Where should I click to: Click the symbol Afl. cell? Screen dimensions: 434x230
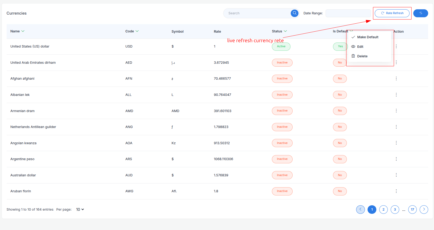[x=174, y=191]
